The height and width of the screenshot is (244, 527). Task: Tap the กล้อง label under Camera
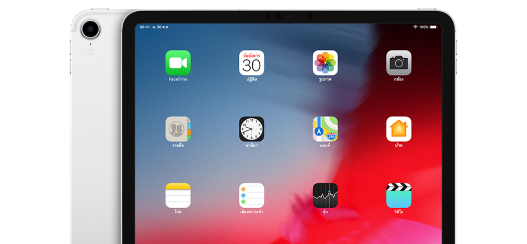point(399,79)
